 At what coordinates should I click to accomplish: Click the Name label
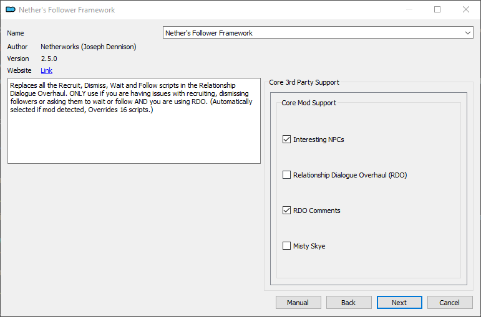pyautogui.click(x=16, y=33)
